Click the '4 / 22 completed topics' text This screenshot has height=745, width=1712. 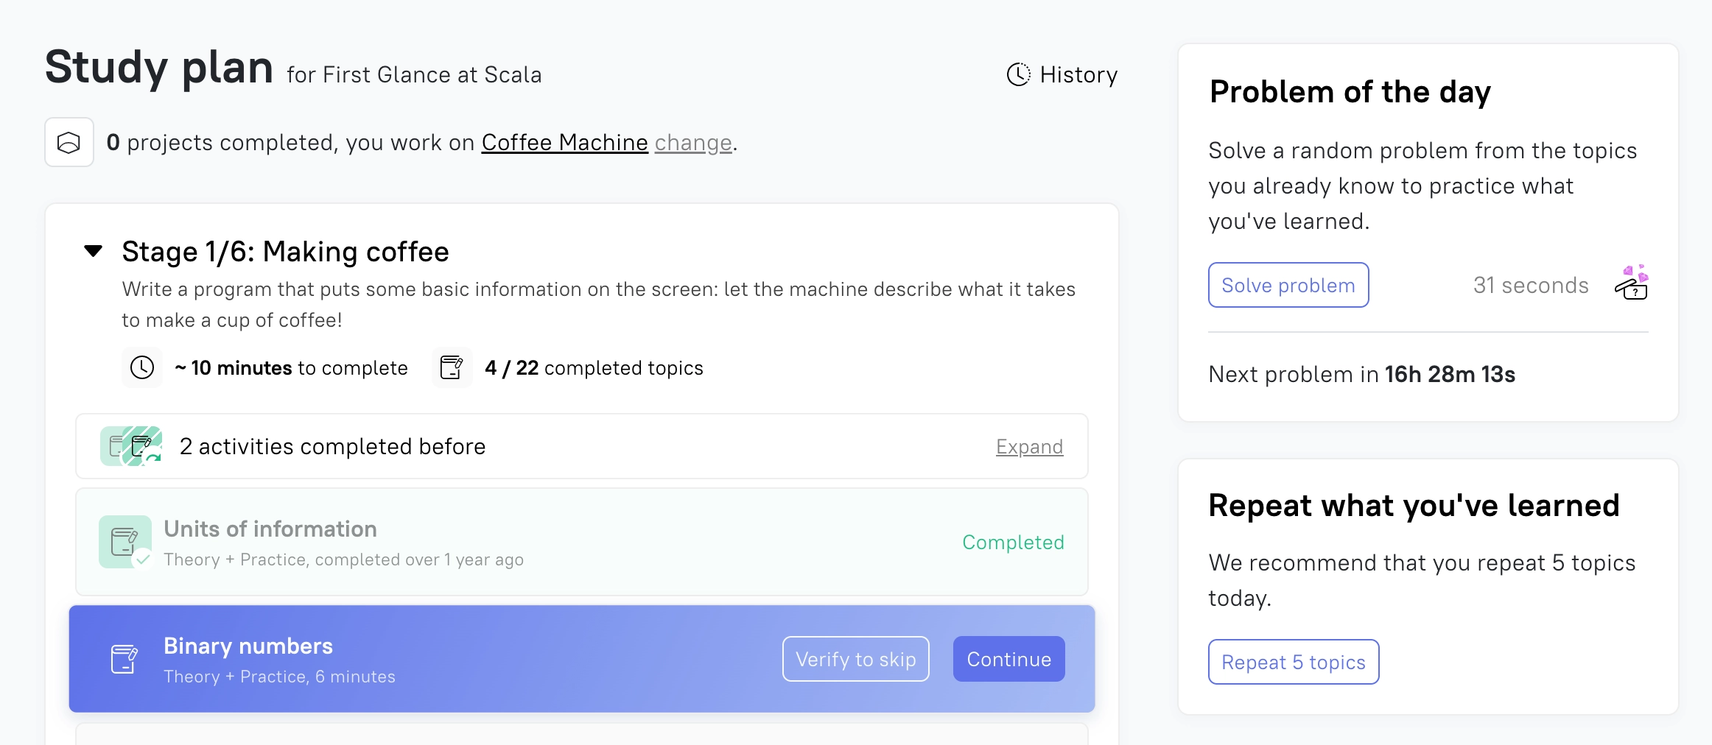pyautogui.click(x=594, y=368)
